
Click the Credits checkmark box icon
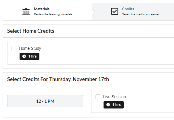pyautogui.click(x=115, y=11)
